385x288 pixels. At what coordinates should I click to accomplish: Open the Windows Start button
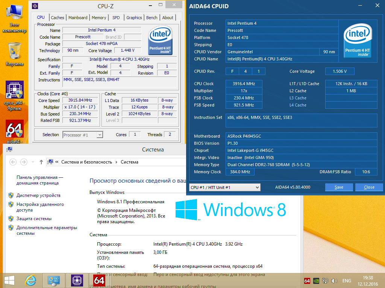[x=9, y=280]
